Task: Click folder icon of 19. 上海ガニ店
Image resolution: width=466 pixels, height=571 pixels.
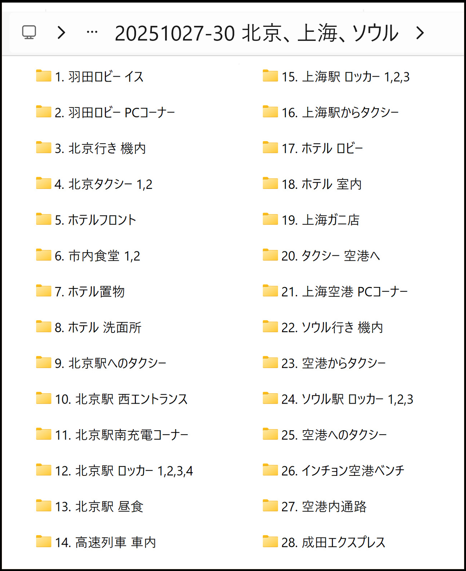Action: tap(270, 219)
